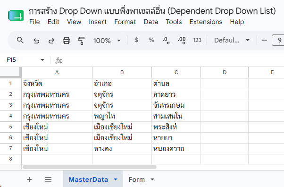The width and height of the screenshot is (284, 187).
Task: Decrease decimal places
Action: click(166, 40)
